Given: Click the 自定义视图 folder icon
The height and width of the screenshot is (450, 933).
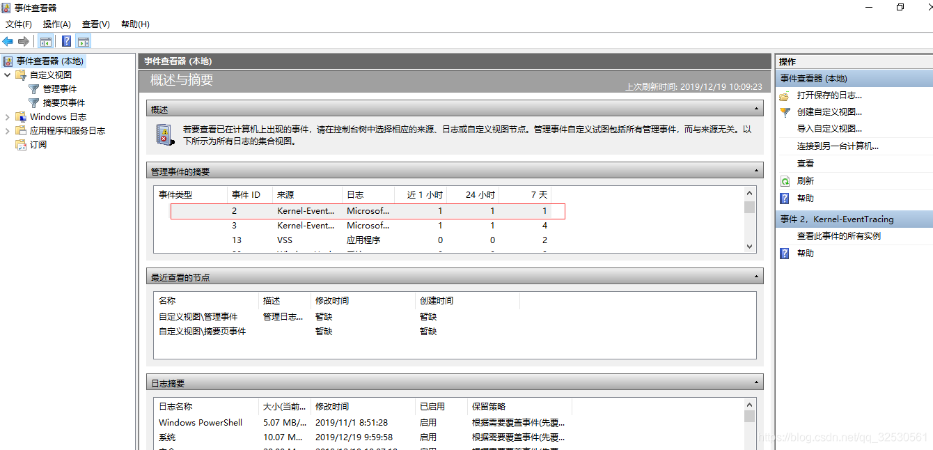Looking at the screenshot, I should [x=21, y=75].
